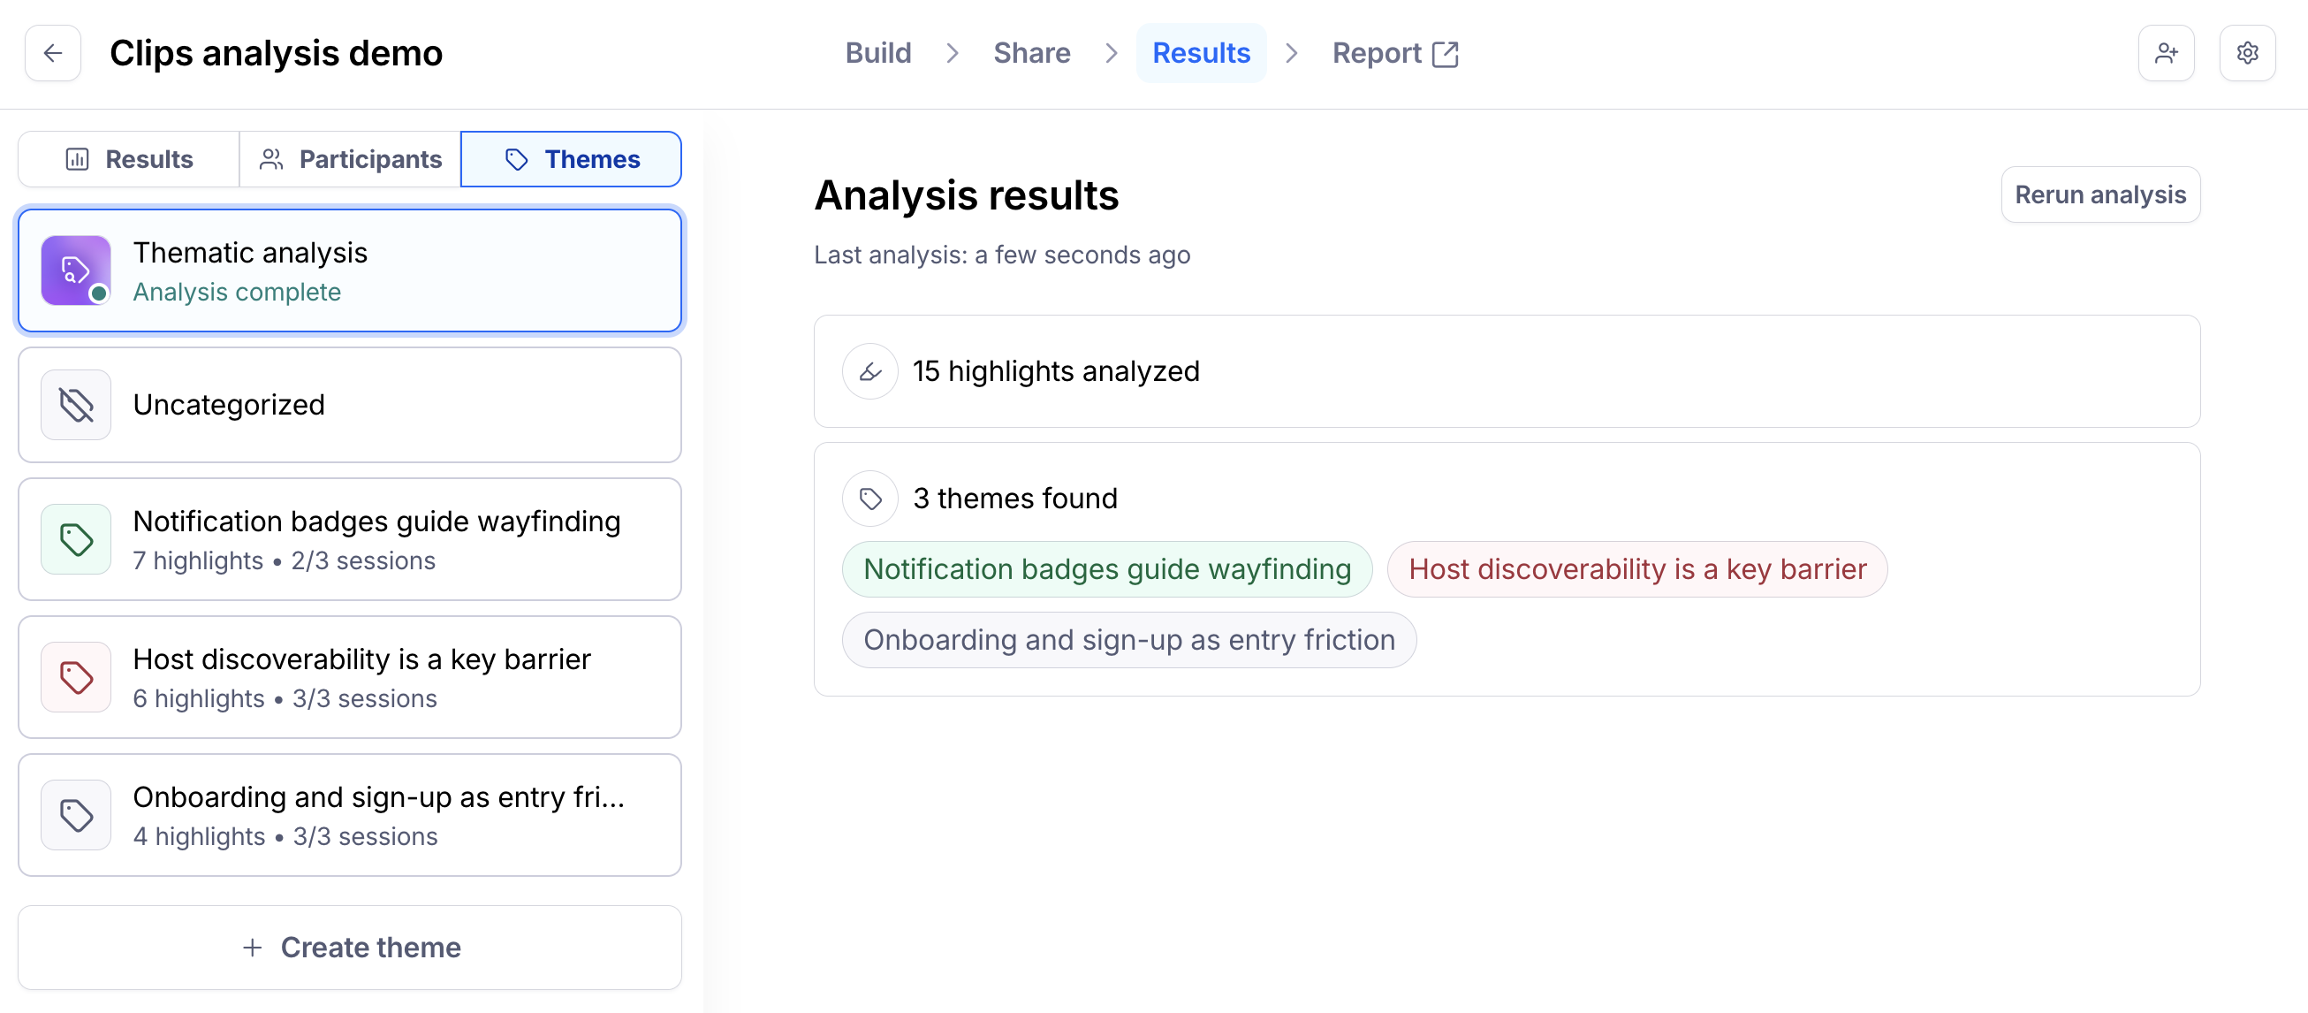This screenshot has width=2308, height=1013.
Task: Click the themes found tag icon
Action: [x=869, y=499]
